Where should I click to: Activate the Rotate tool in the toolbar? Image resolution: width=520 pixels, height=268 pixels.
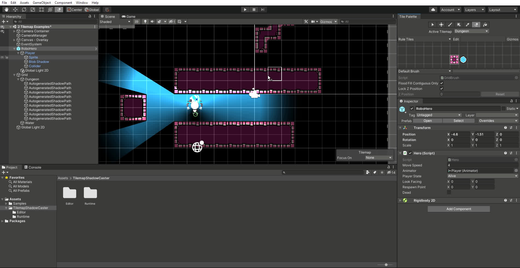click(24, 10)
